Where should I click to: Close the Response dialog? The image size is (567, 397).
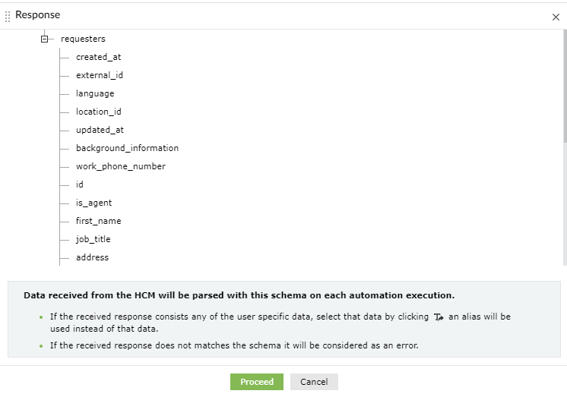point(556,17)
